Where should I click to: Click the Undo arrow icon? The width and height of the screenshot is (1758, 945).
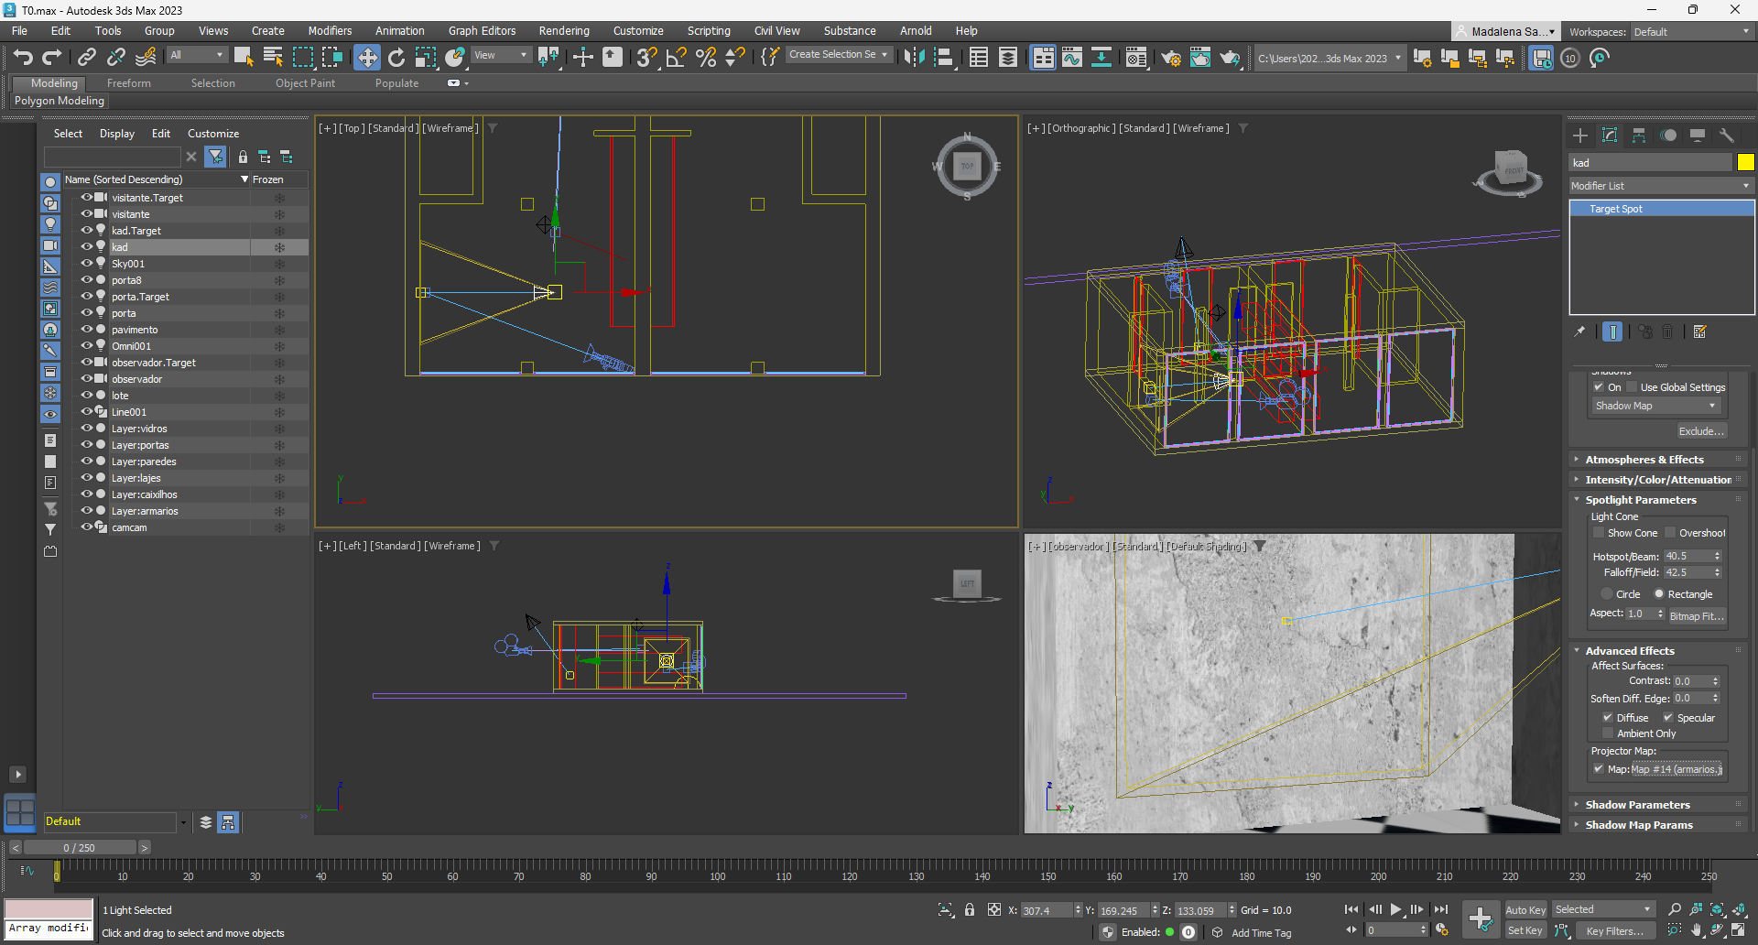pyautogui.click(x=23, y=58)
